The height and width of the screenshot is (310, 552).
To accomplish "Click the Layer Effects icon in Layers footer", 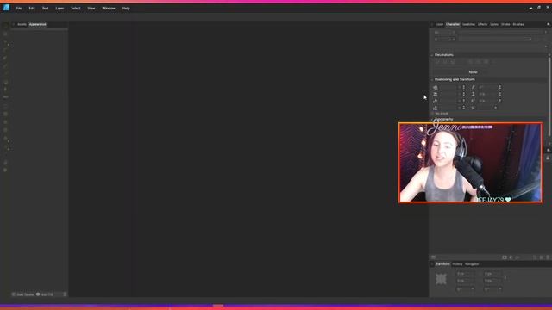I will click(x=517, y=257).
